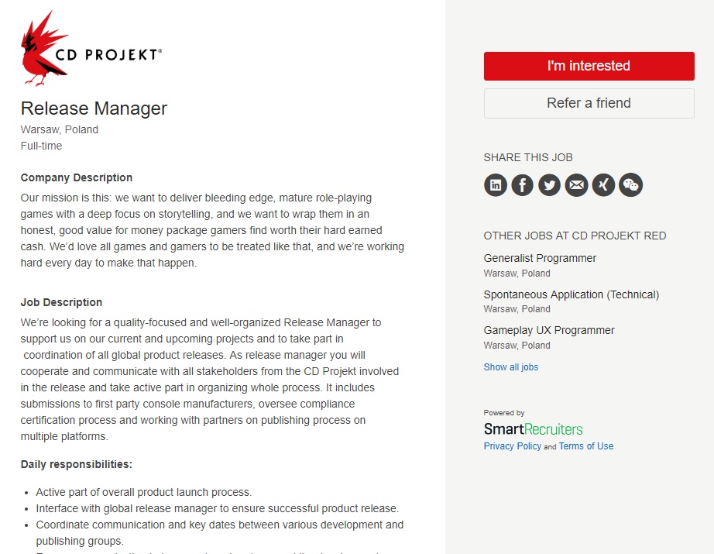Screen dimensions: 714x554
Task: Click the Daily responsibilities heading
Action: coord(77,464)
